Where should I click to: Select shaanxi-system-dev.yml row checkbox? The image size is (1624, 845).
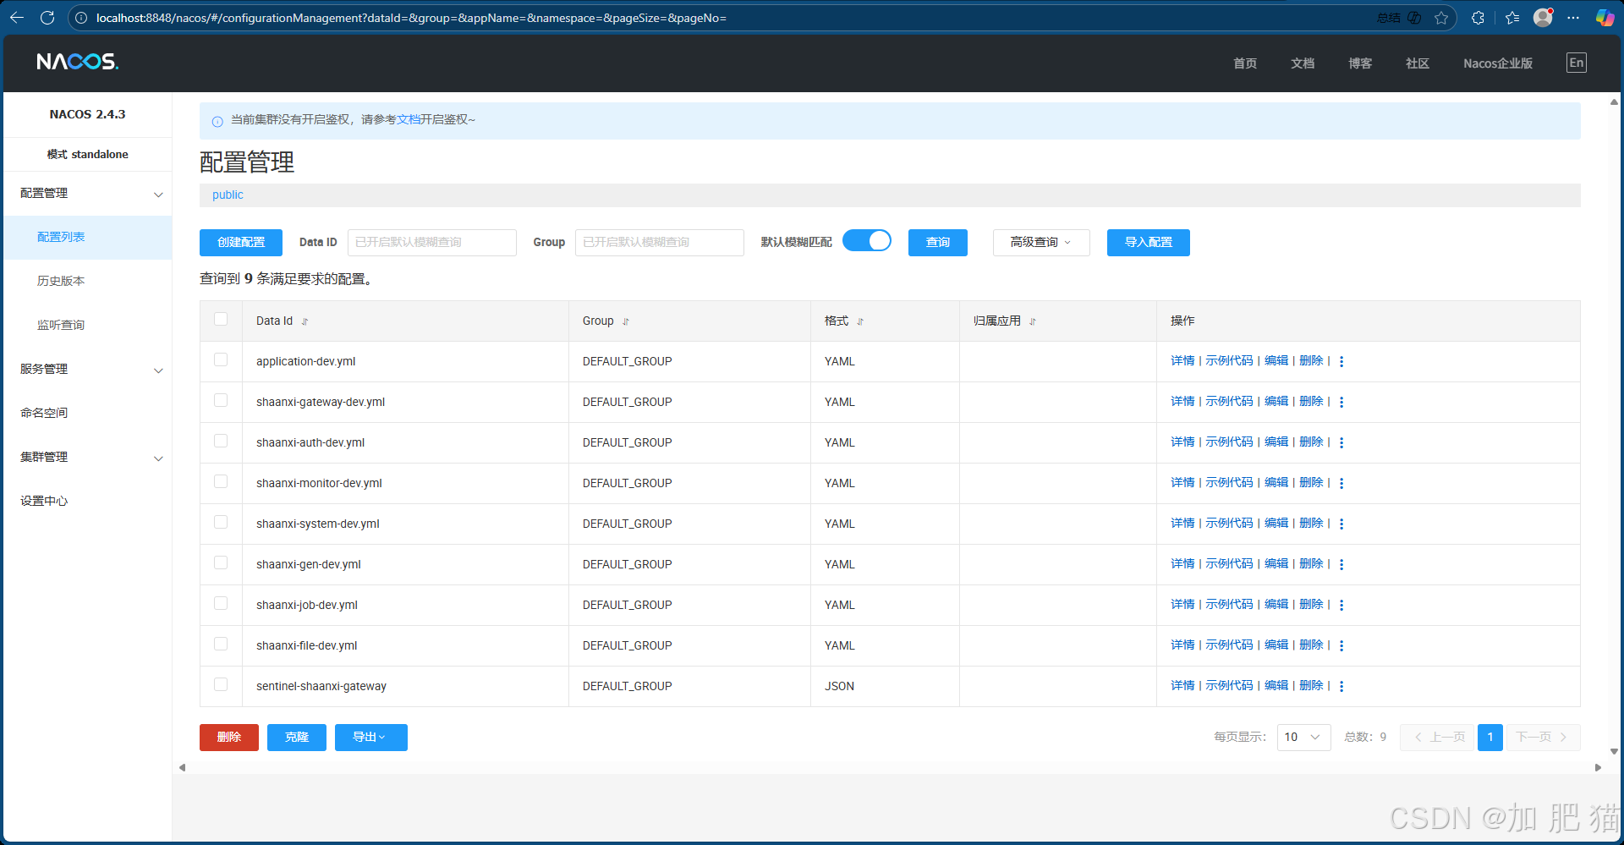(221, 522)
